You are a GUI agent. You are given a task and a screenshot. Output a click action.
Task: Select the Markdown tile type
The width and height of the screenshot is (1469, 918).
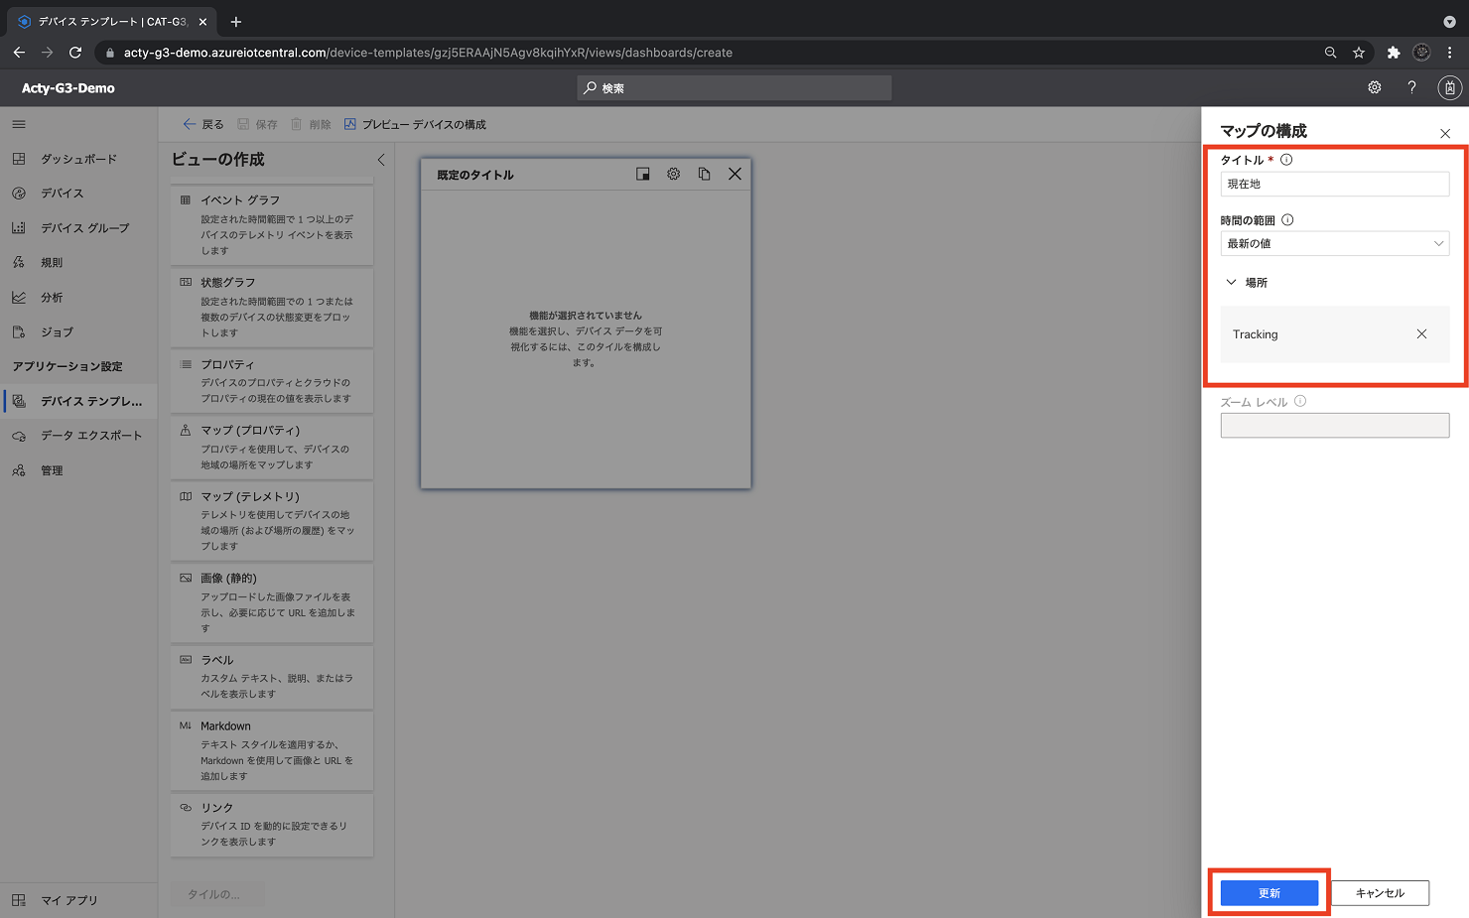(272, 750)
